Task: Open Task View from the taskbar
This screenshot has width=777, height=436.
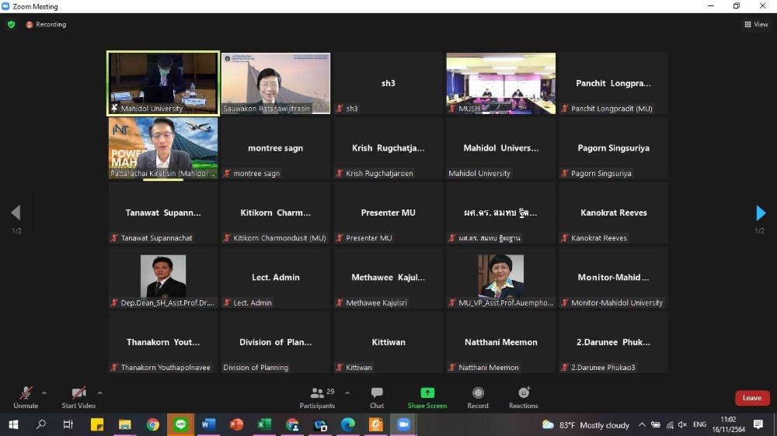Action: click(68, 424)
